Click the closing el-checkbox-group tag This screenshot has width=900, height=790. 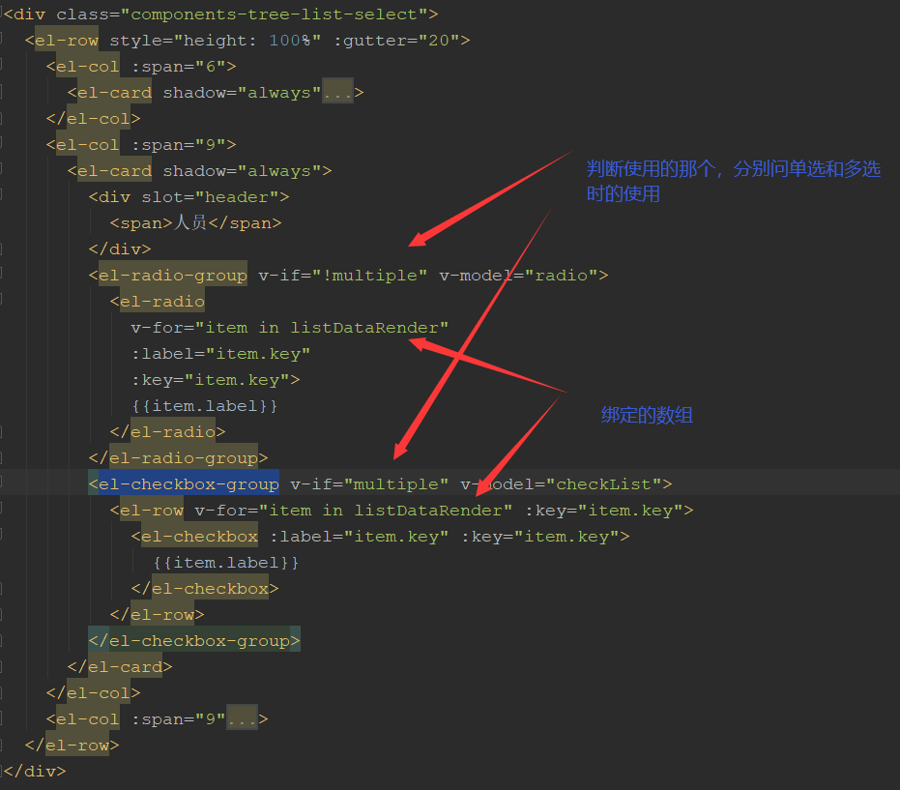[x=194, y=640]
